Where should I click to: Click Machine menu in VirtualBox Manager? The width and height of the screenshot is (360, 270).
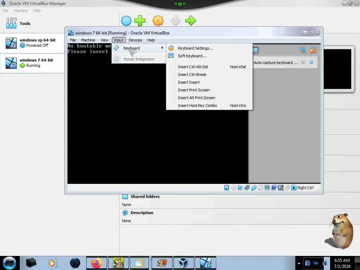pyautogui.click(x=21, y=11)
